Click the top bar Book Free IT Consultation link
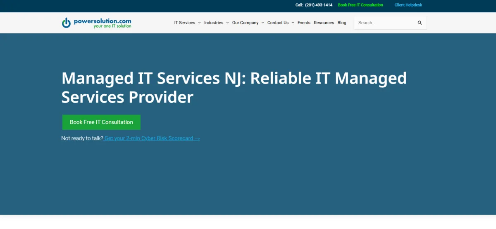Image resolution: width=496 pixels, height=229 pixels. pyautogui.click(x=360, y=5)
